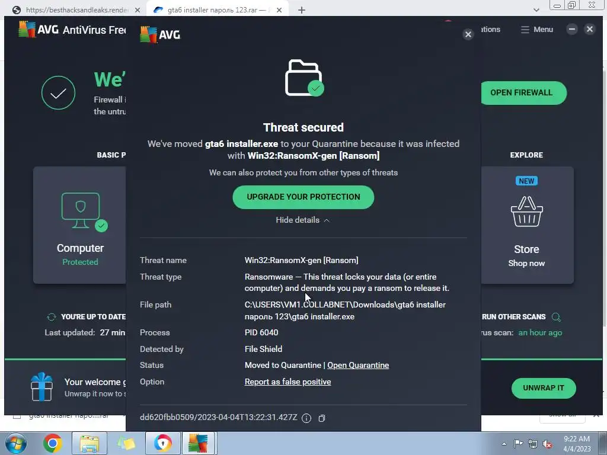This screenshot has width=607, height=455.
Task: Open the Computer protection tile
Action: click(x=80, y=225)
